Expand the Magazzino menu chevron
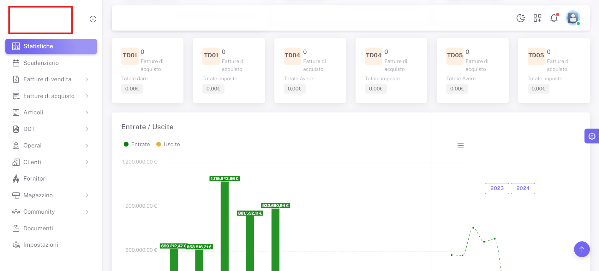This screenshot has height=271, width=599. [87, 195]
